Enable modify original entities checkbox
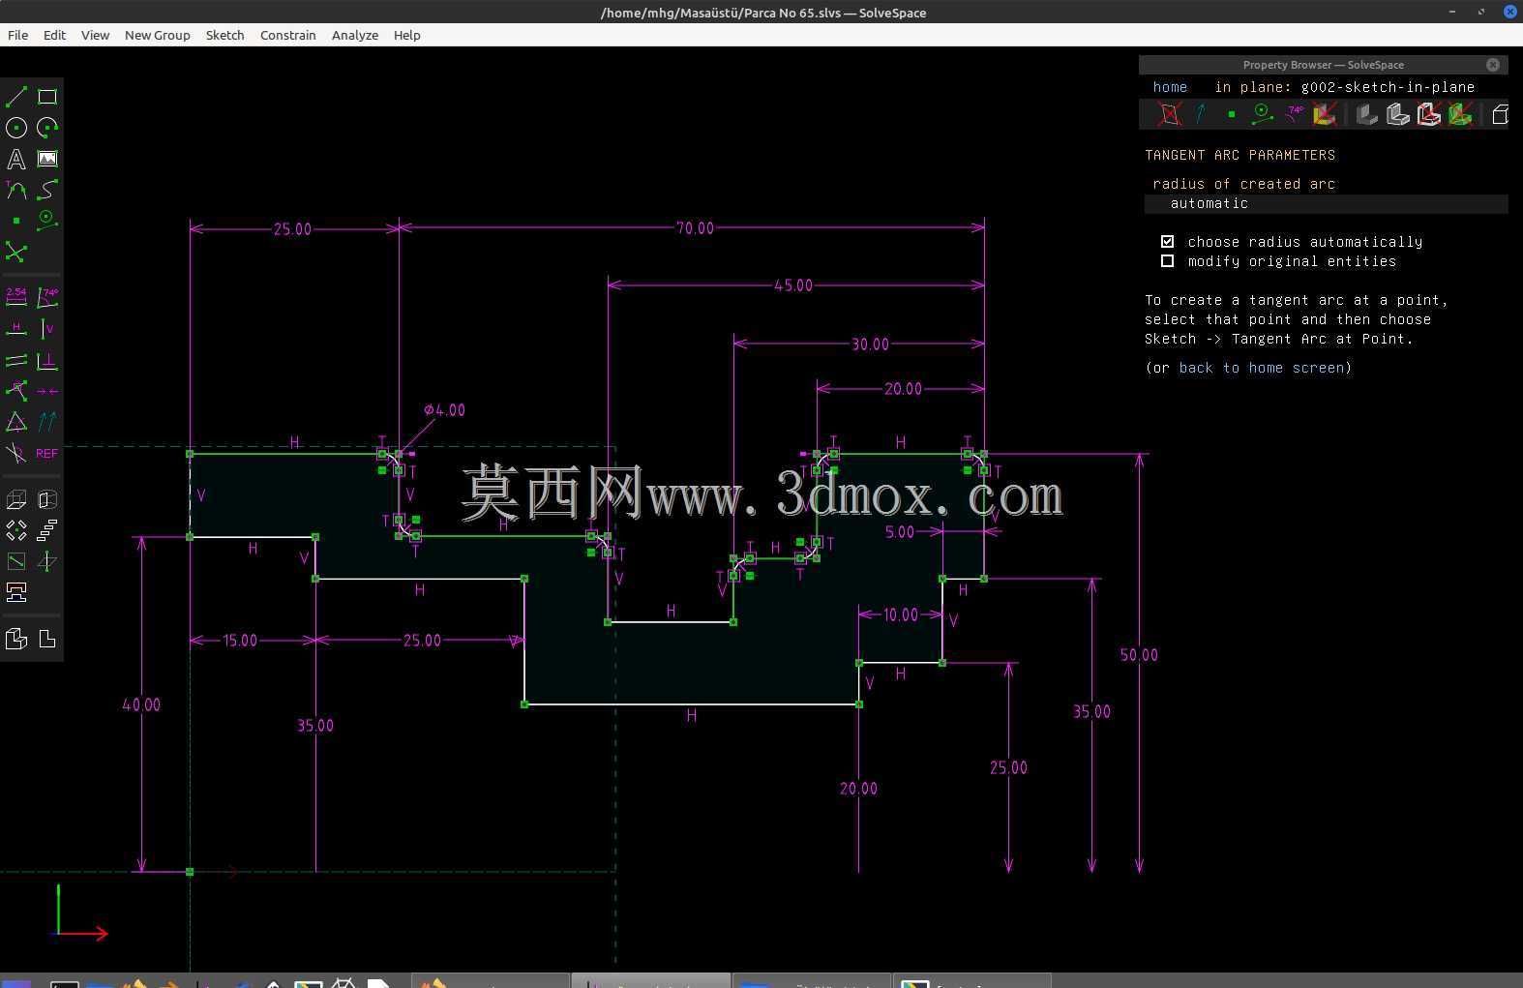 pyautogui.click(x=1167, y=260)
